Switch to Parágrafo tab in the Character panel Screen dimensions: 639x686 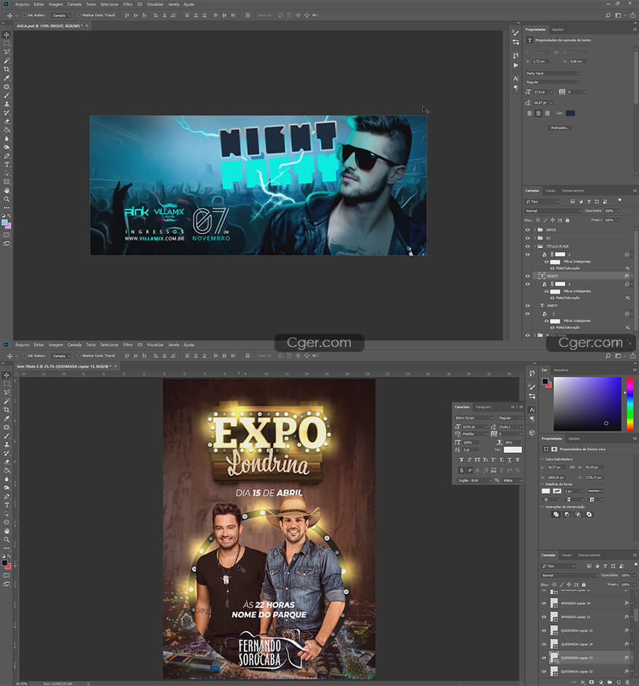pos(483,407)
